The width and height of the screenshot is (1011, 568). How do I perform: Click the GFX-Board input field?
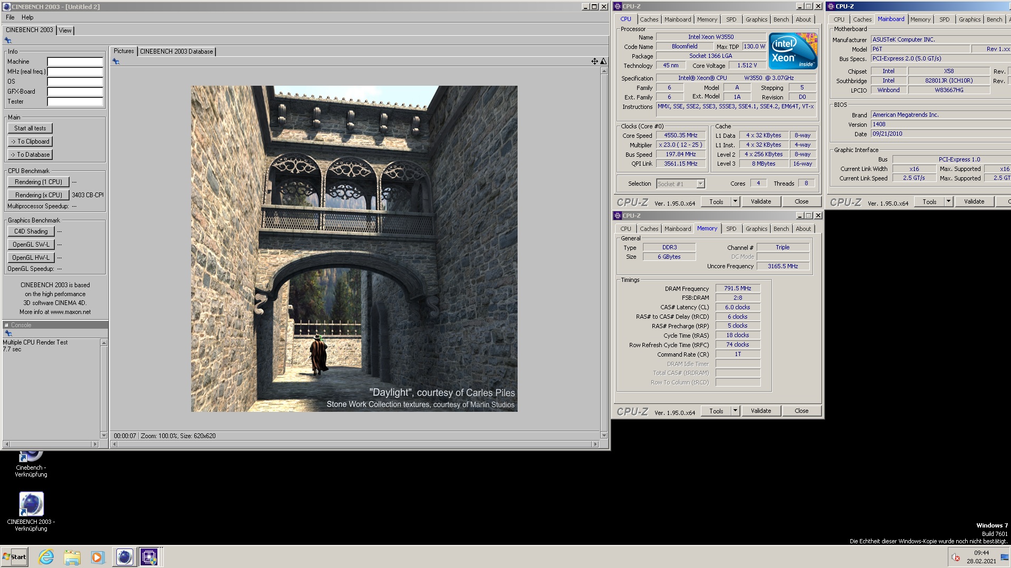point(75,92)
